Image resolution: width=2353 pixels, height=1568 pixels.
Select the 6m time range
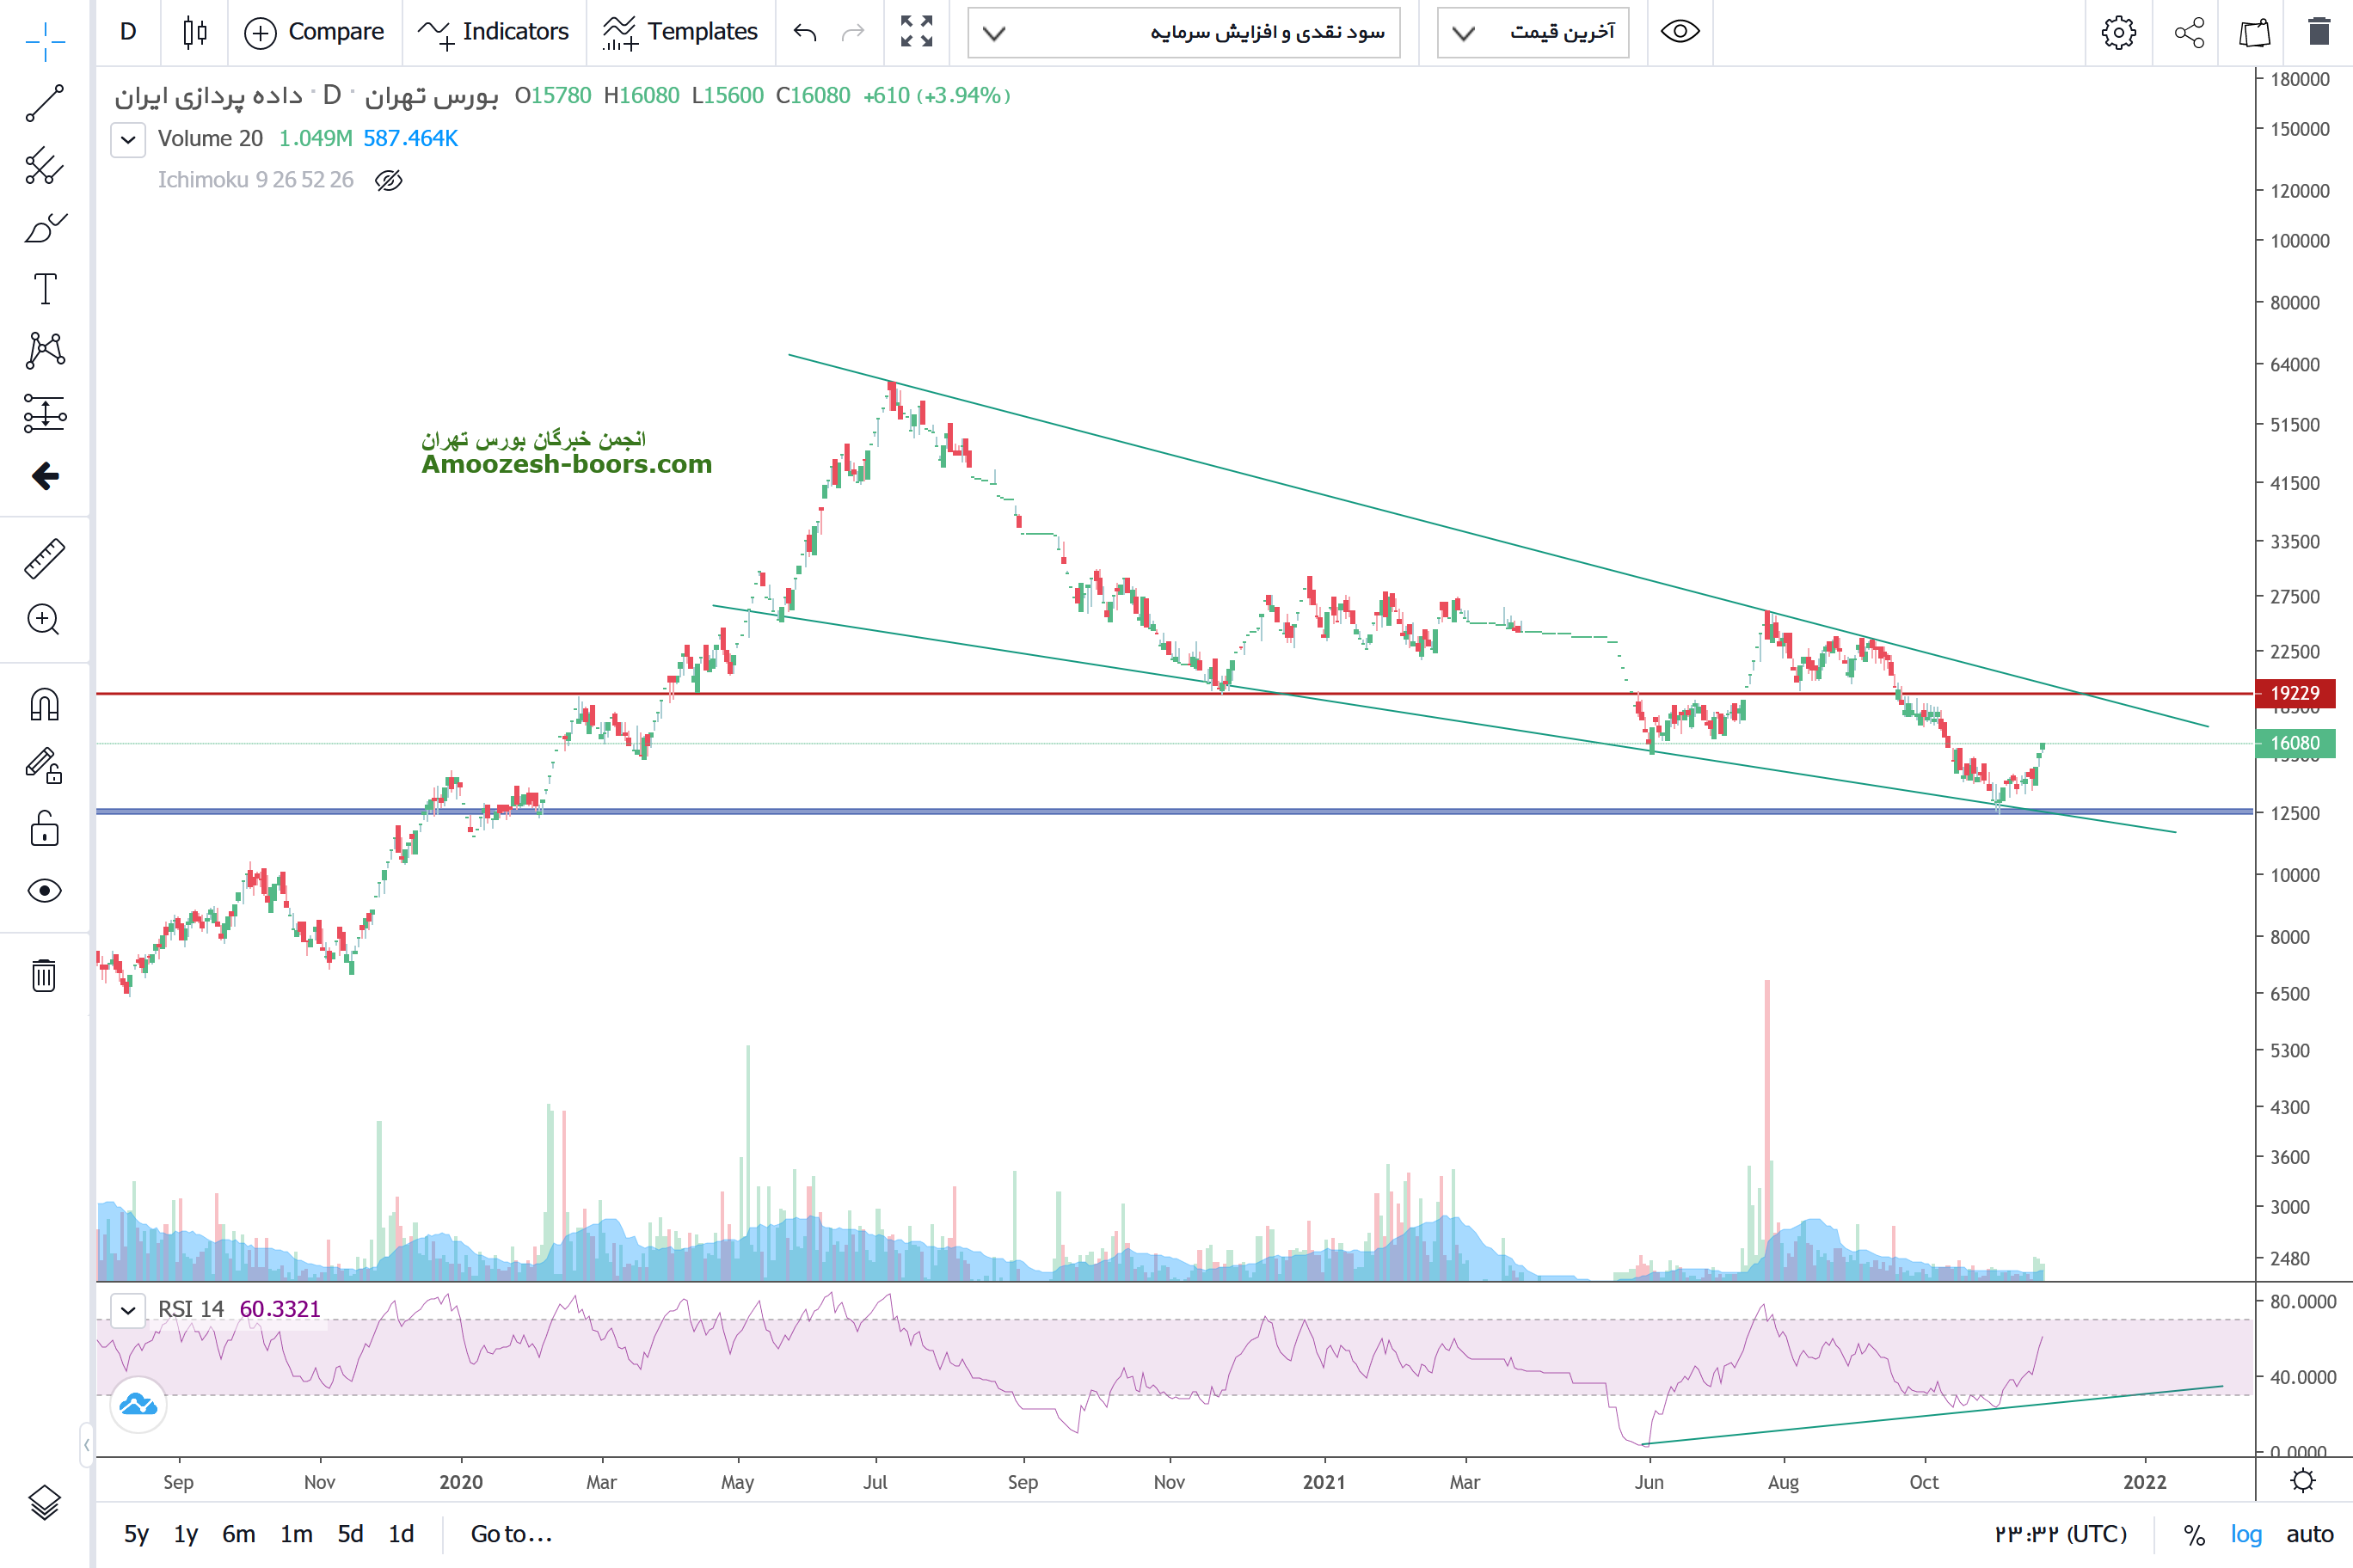(238, 1534)
